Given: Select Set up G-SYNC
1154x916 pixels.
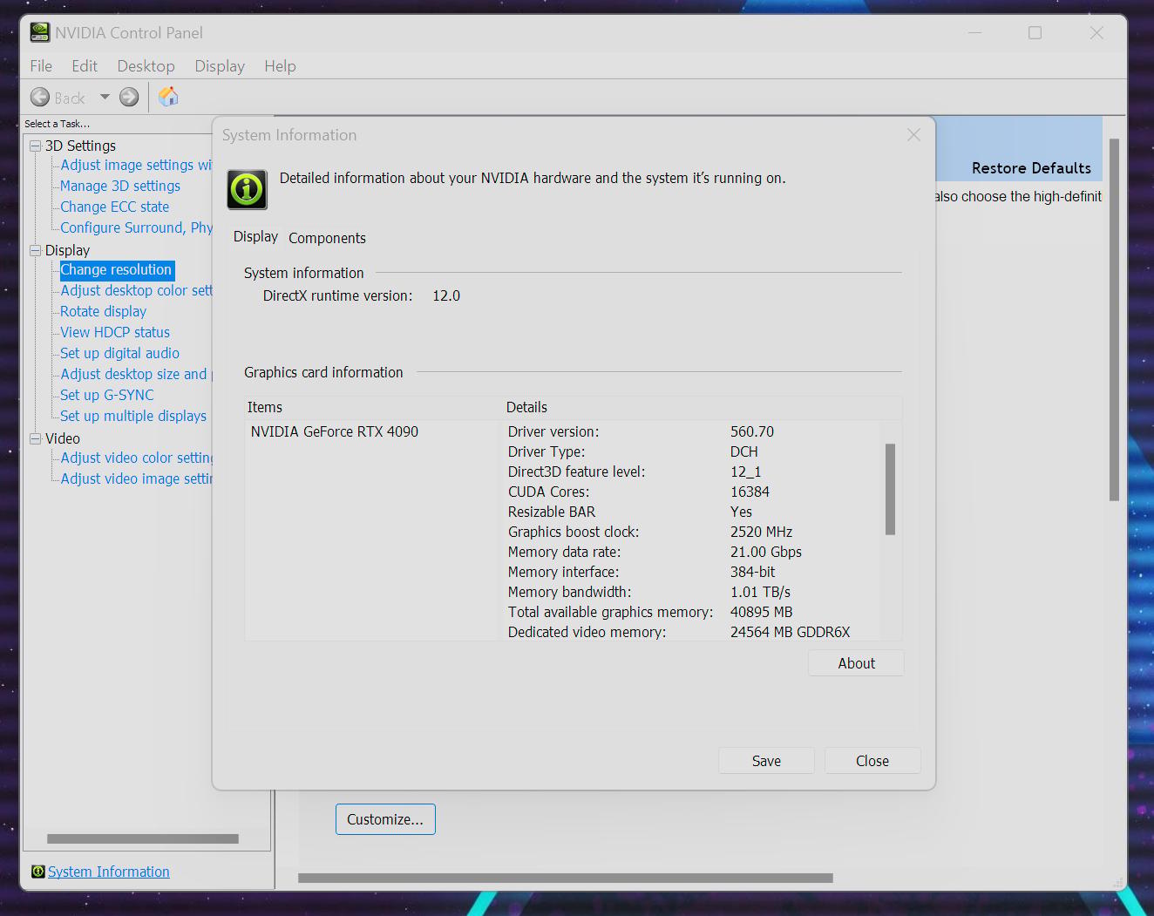Looking at the screenshot, I should (106, 395).
